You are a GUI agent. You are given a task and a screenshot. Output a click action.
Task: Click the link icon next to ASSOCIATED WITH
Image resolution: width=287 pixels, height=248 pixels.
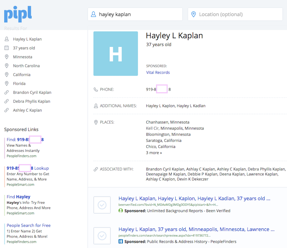tap(96, 169)
